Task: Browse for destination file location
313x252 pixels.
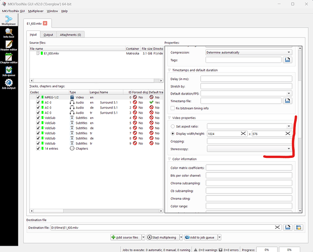Action: coord(288,227)
